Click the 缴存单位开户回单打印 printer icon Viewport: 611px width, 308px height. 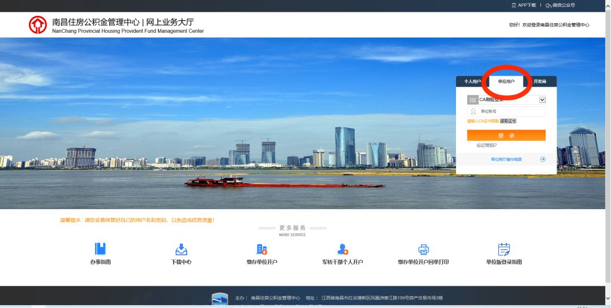(x=424, y=249)
